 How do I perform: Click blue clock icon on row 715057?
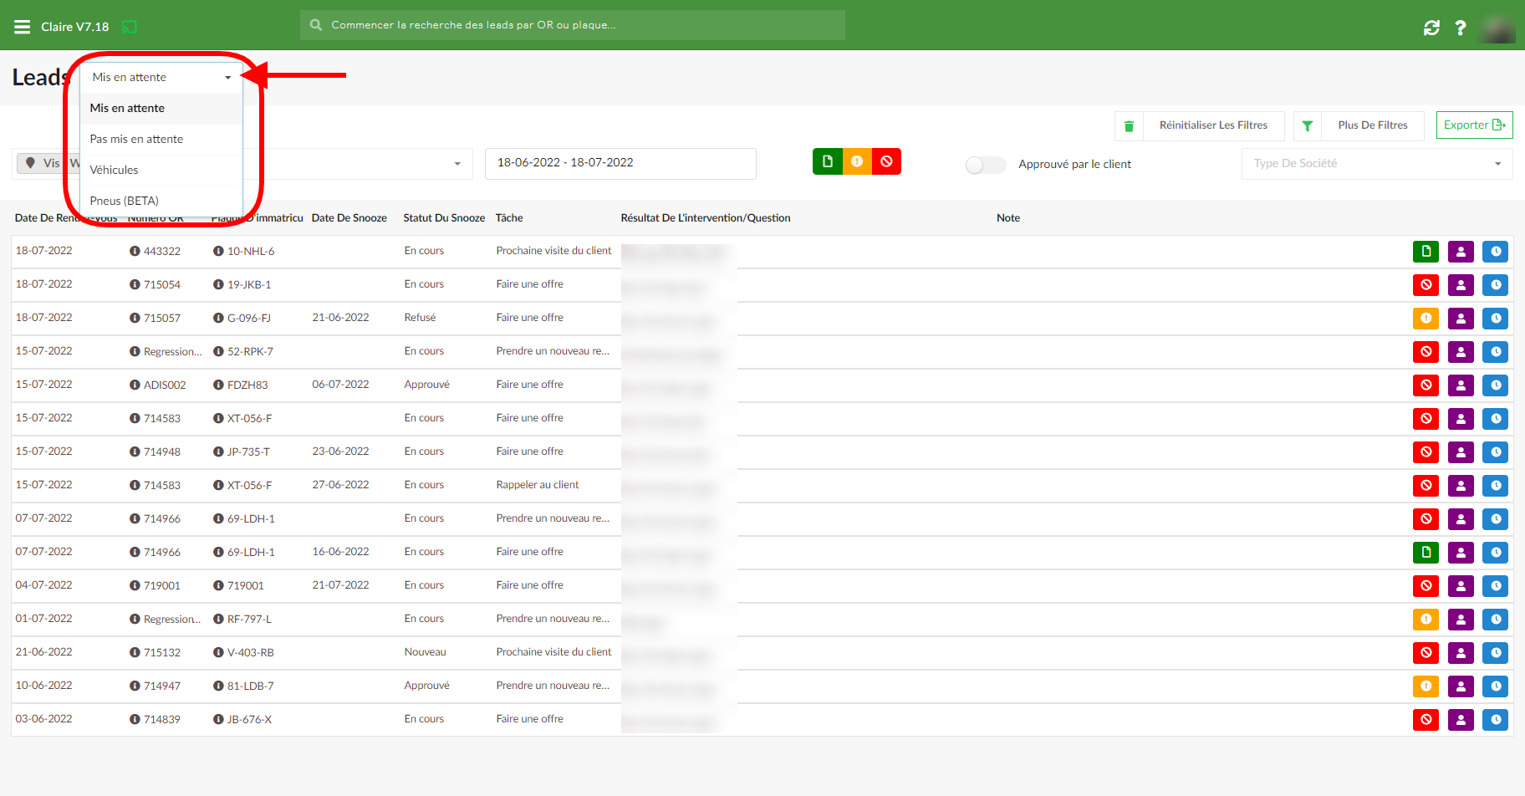(1495, 319)
